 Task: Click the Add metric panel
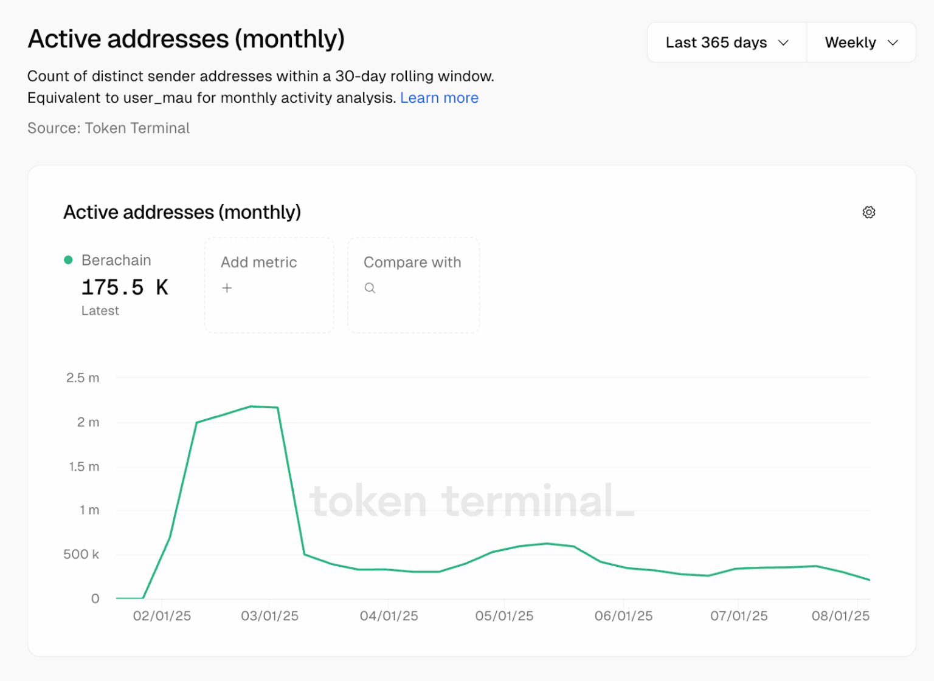[269, 286]
